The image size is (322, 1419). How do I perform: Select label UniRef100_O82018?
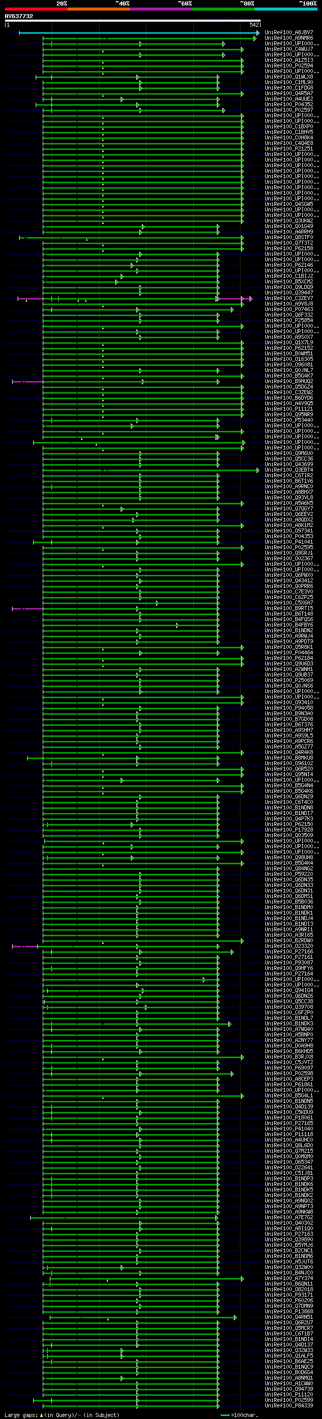coord(289,1290)
